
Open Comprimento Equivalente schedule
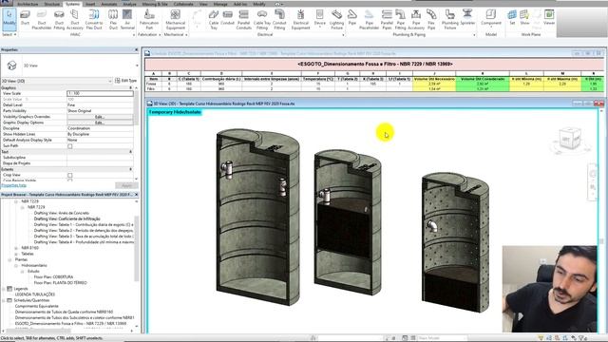click(x=37, y=306)
